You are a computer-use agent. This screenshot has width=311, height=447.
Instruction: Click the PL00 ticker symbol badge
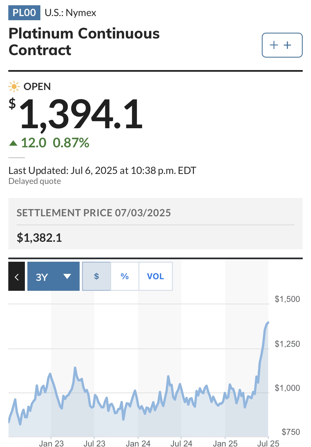click(x=24, y=13)
